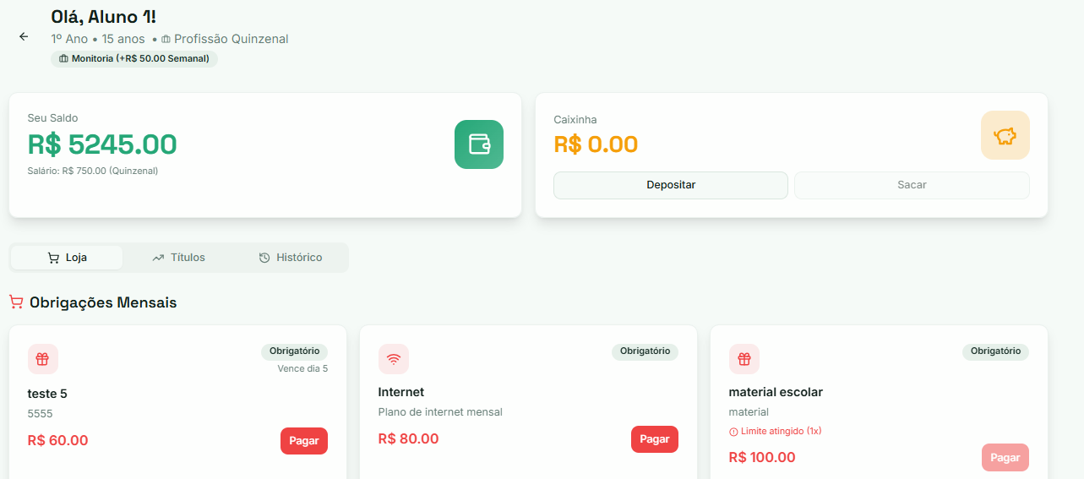
Task: Click the green wallet icon
Action: pos(478,144)
